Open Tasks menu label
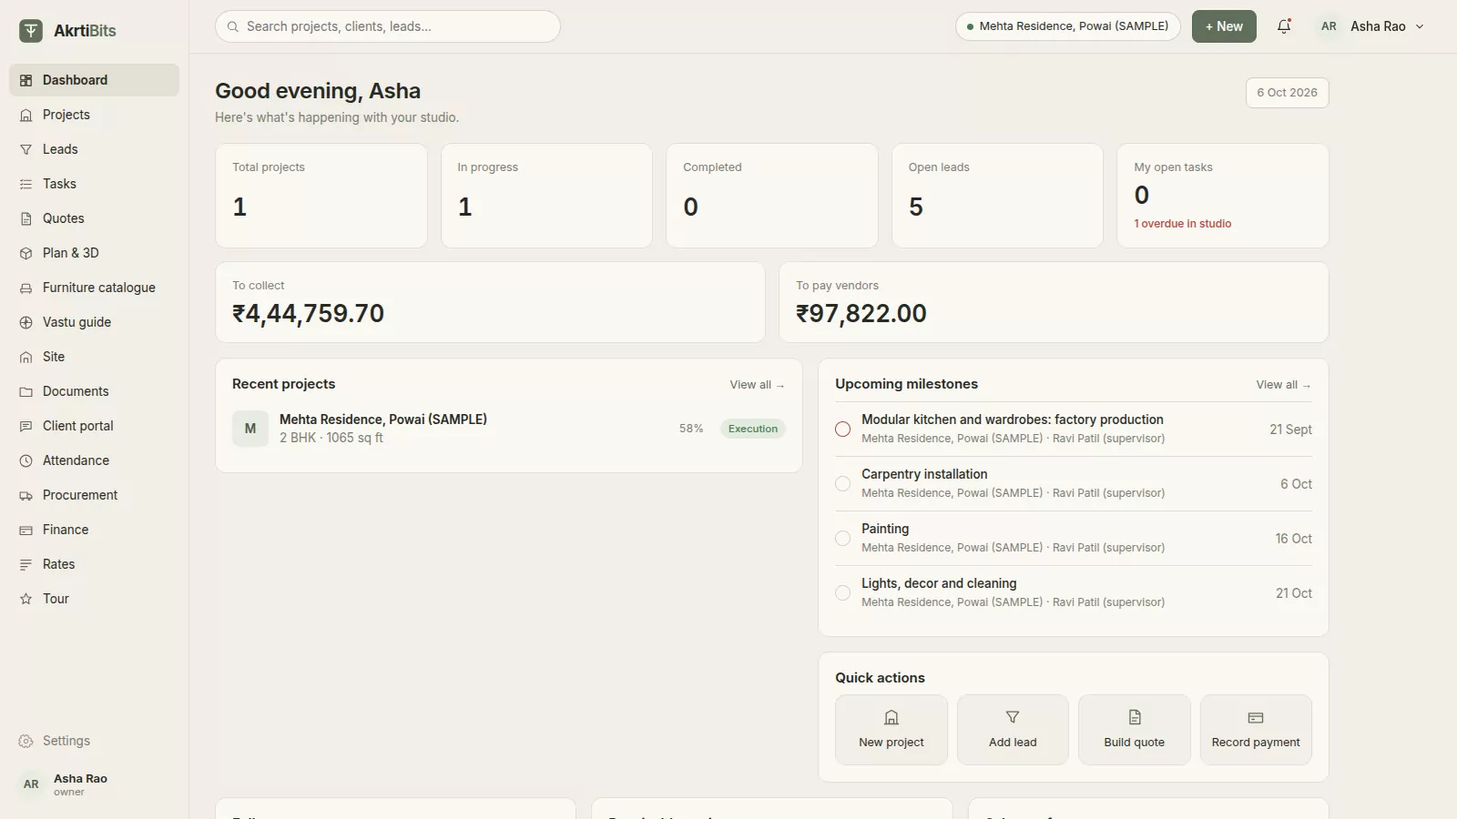 tap(59, 184)
